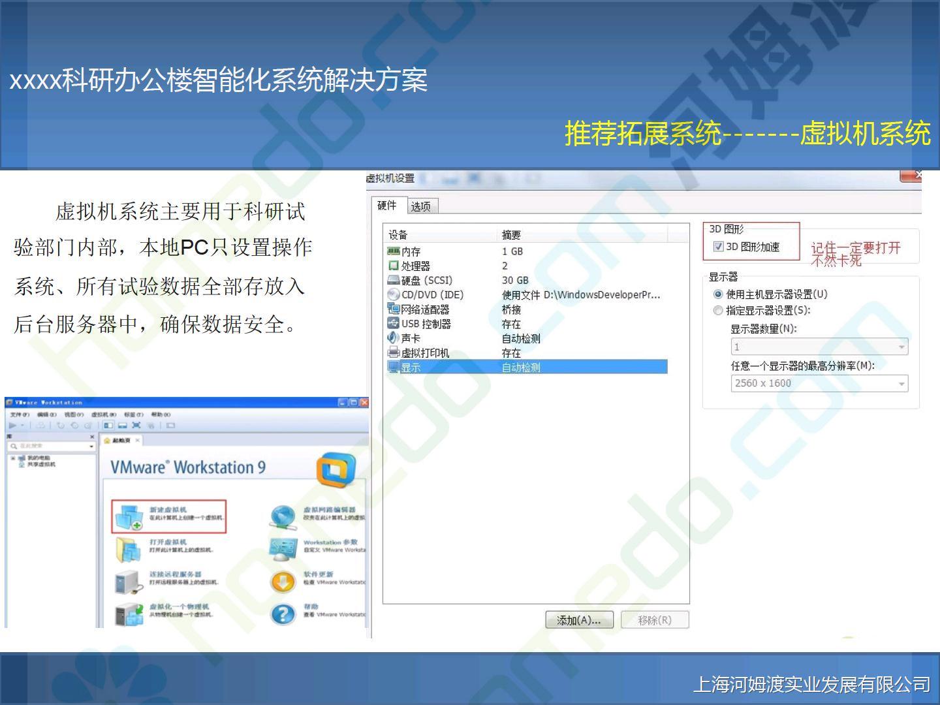Viewport: 940px width, 705px height.
Task: Click the Unity mode icon in VMware toolbar
Action: (151, 426)
